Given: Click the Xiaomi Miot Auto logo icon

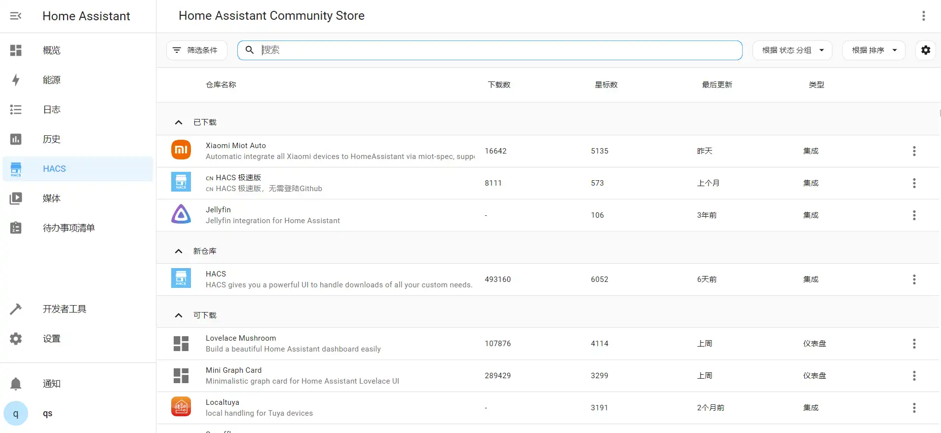Looking at the screenshot, I should (181, 150).
